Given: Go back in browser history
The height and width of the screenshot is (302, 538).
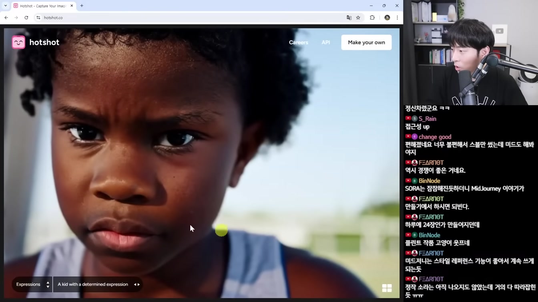Looking at the screenshot, I should pyautogui.click(x=6, y=18).
